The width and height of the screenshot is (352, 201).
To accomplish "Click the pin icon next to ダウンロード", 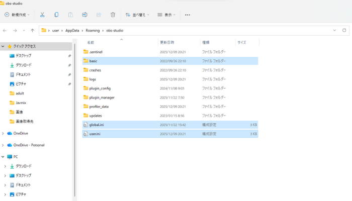I will pos(69,65).
